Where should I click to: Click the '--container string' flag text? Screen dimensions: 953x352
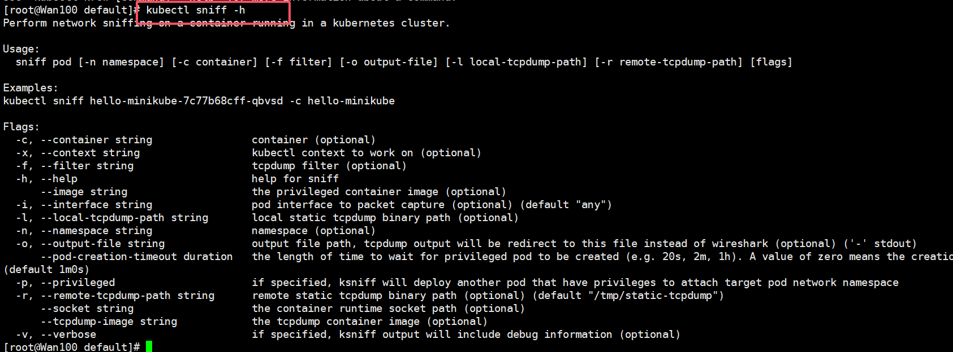[x=96, y=140]
